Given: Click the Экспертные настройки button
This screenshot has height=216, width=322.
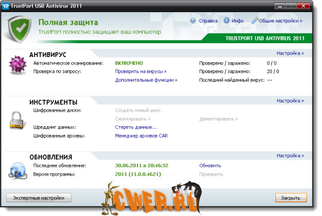Looking at the screenshot, I should coord(39,198).
